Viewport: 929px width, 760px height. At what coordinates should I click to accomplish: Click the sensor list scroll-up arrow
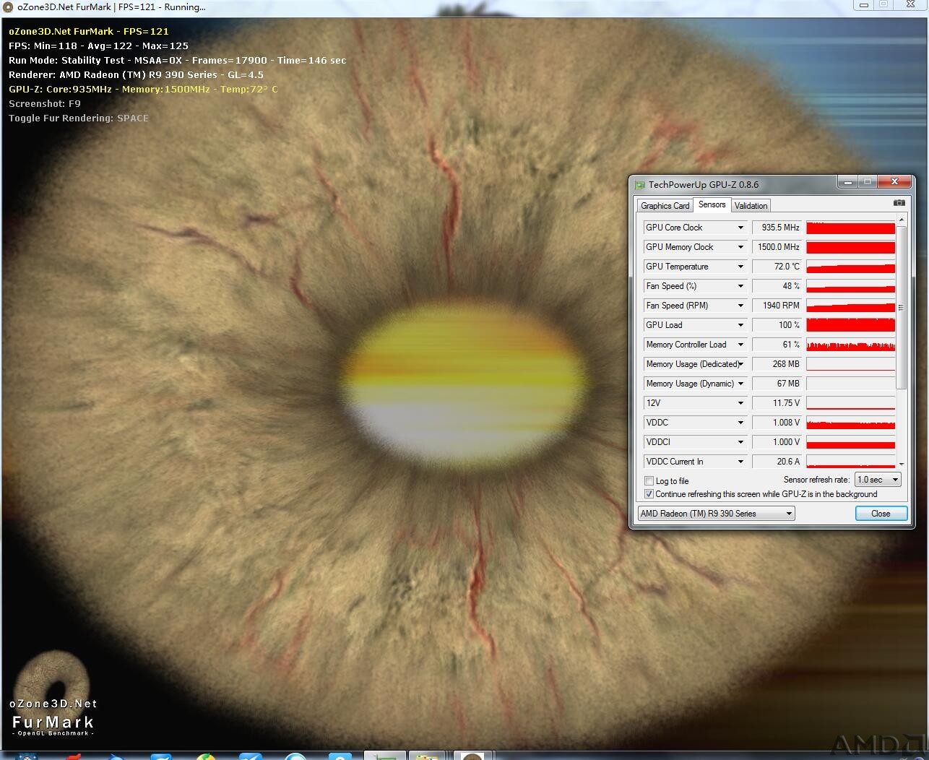click(901, 219)
